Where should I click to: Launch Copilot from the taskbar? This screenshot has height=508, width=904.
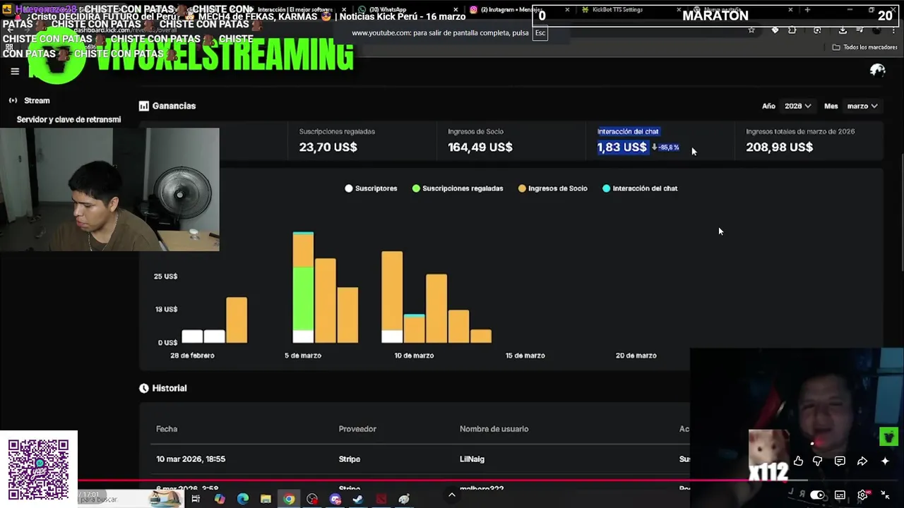point(220,500)
